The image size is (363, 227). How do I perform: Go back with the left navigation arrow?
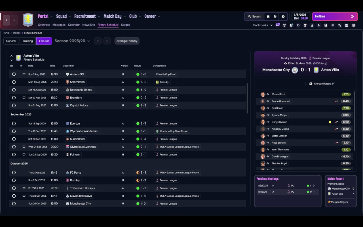click(x=7, y=20)
